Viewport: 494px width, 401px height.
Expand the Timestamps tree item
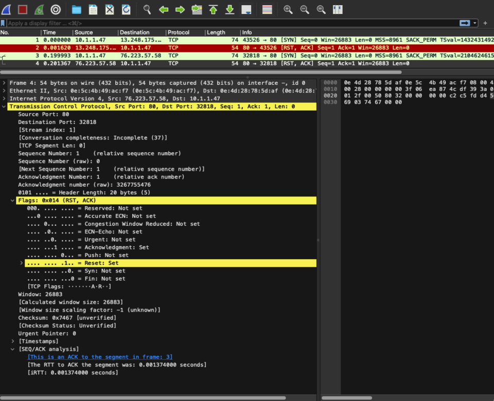pyautogui.click(x=12, y=341)
